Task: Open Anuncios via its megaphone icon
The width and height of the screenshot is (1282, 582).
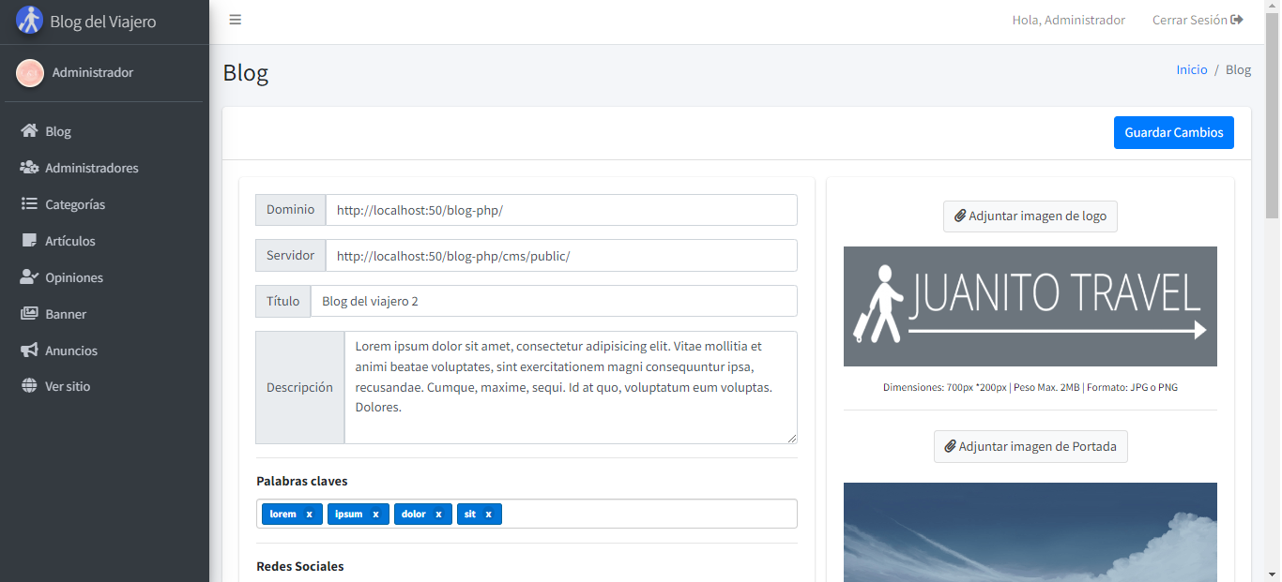Action: (29, 351)
